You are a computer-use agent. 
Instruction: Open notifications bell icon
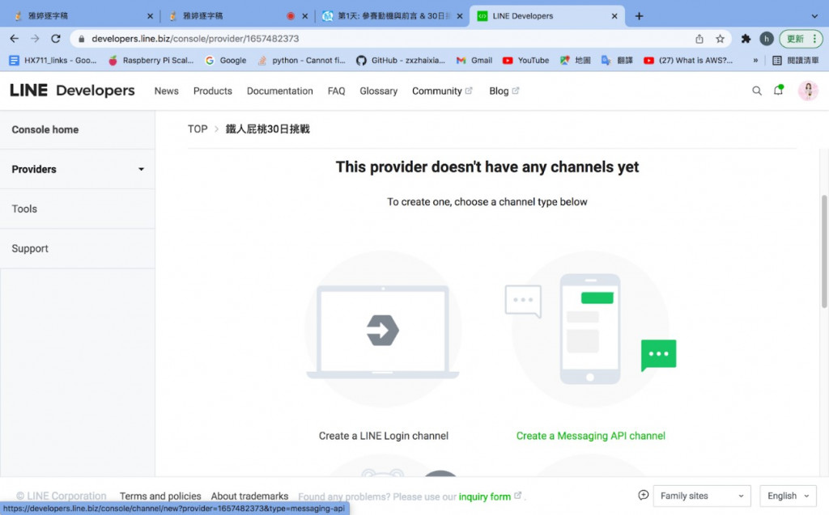coord(778,91)
